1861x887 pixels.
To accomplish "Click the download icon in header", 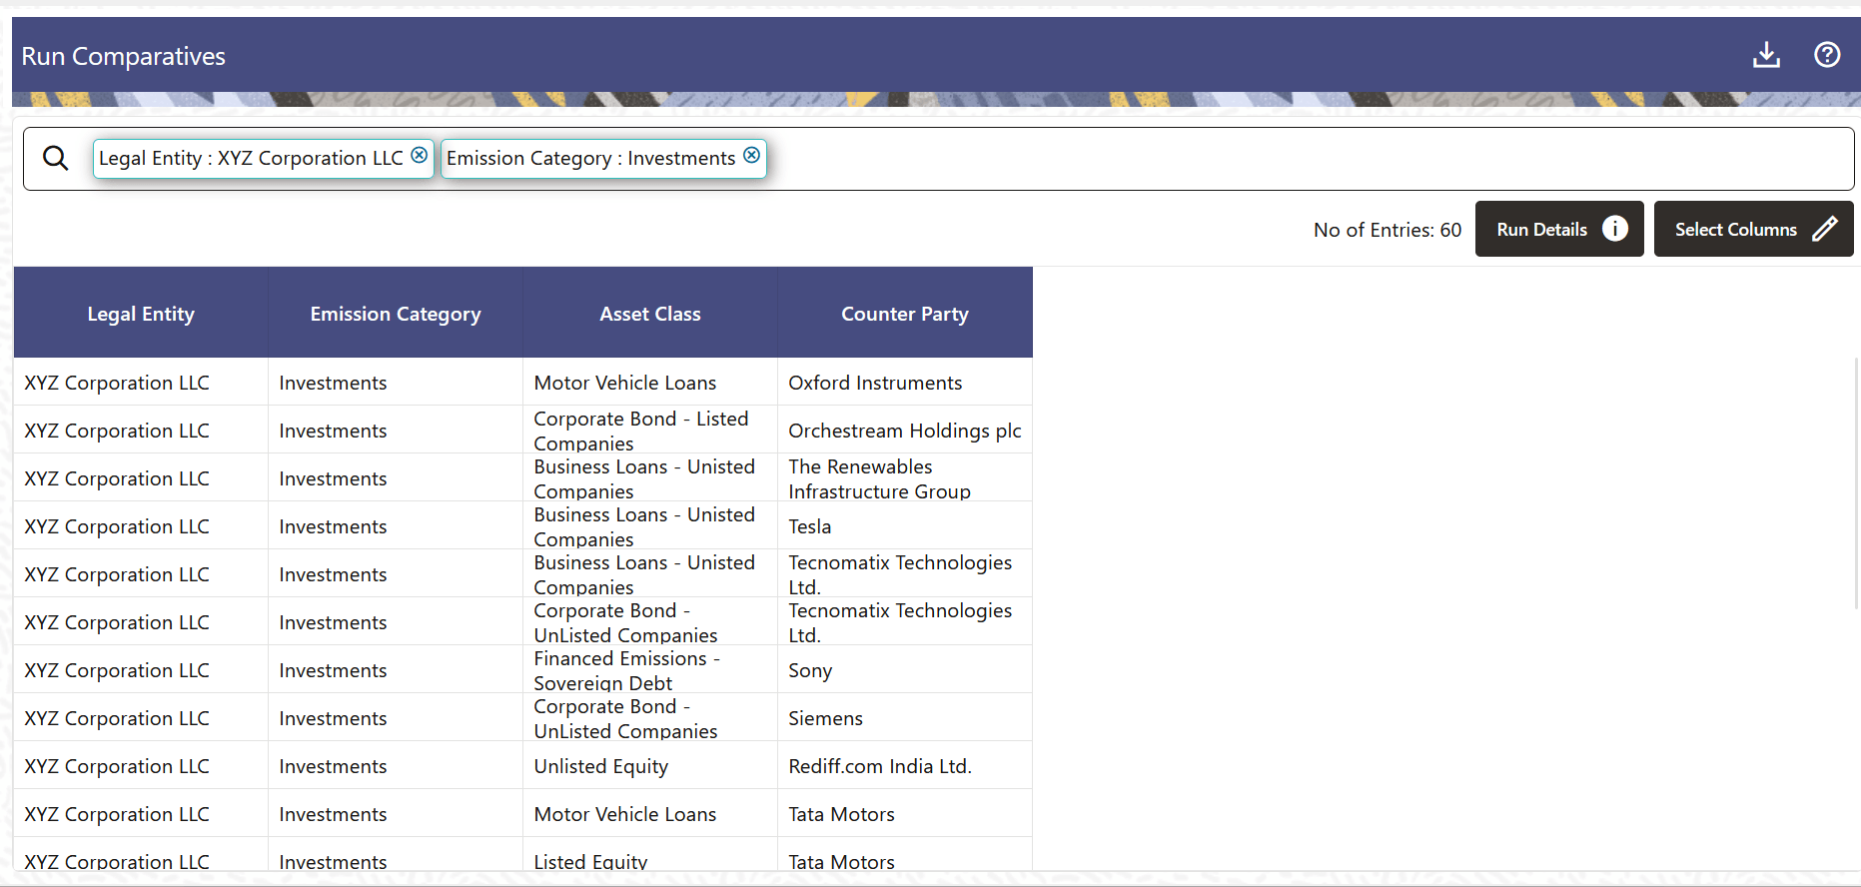I will (1766, 55).
